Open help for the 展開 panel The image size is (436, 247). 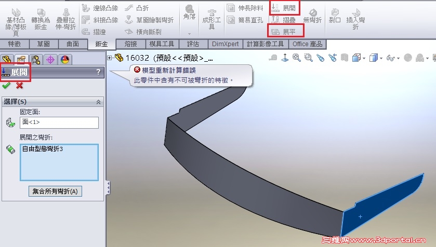[98, 72]
